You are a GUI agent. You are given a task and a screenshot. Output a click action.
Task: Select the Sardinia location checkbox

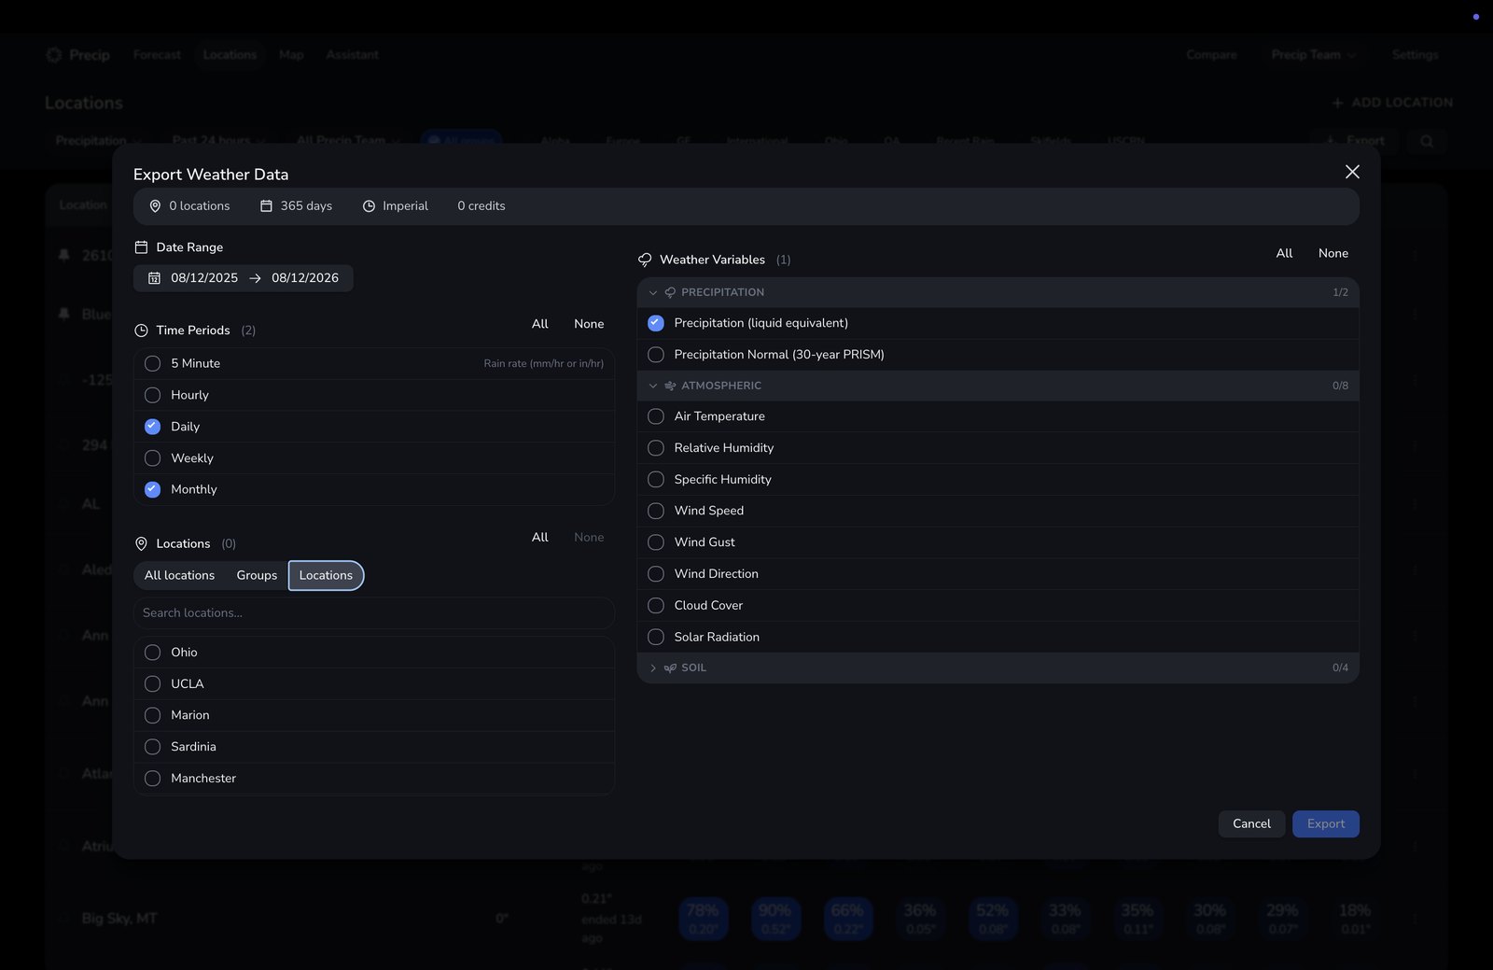153,747
